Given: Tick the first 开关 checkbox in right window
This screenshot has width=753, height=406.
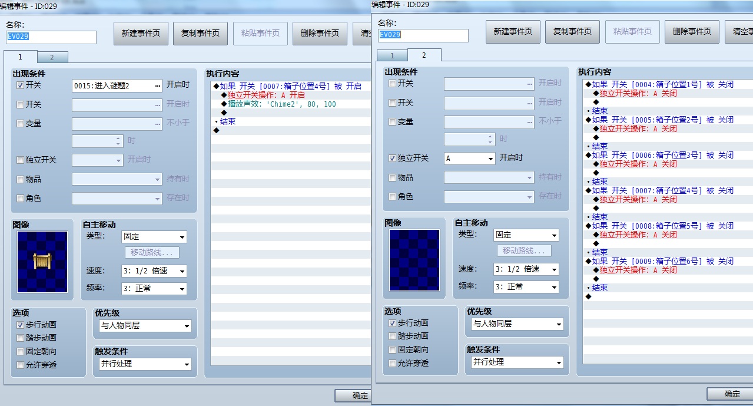Looking at the screenshot, I should click(x=393, y=84).
